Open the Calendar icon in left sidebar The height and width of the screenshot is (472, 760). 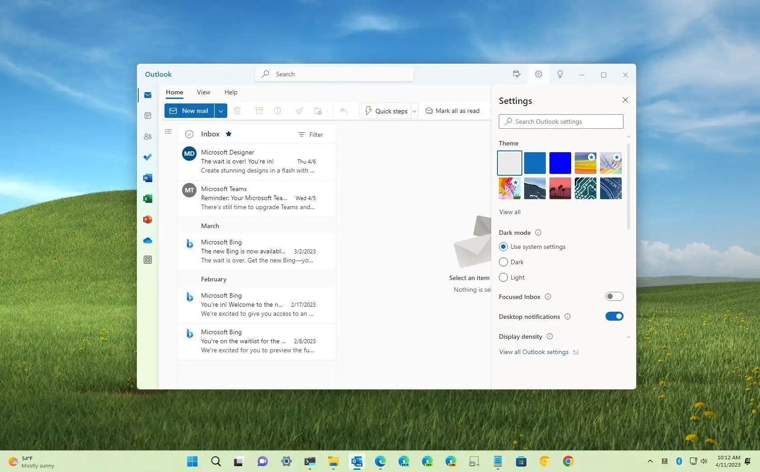coord(148,116)
